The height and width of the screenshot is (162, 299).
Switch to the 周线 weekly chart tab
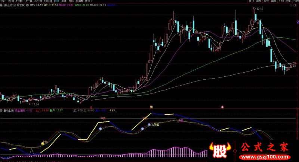[x=64, y=1]
